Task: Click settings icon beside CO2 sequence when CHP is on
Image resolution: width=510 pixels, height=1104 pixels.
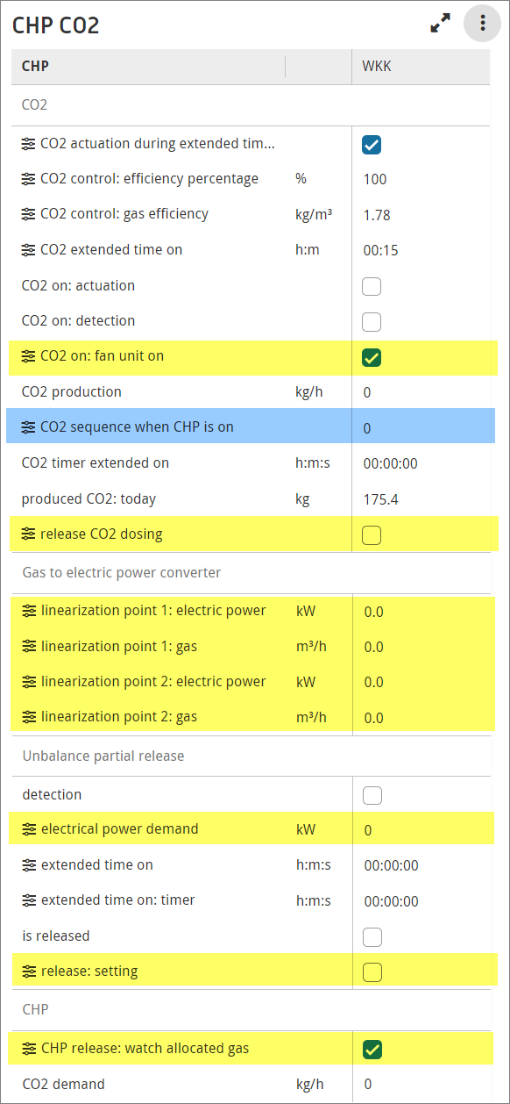Action: [29, 428]
